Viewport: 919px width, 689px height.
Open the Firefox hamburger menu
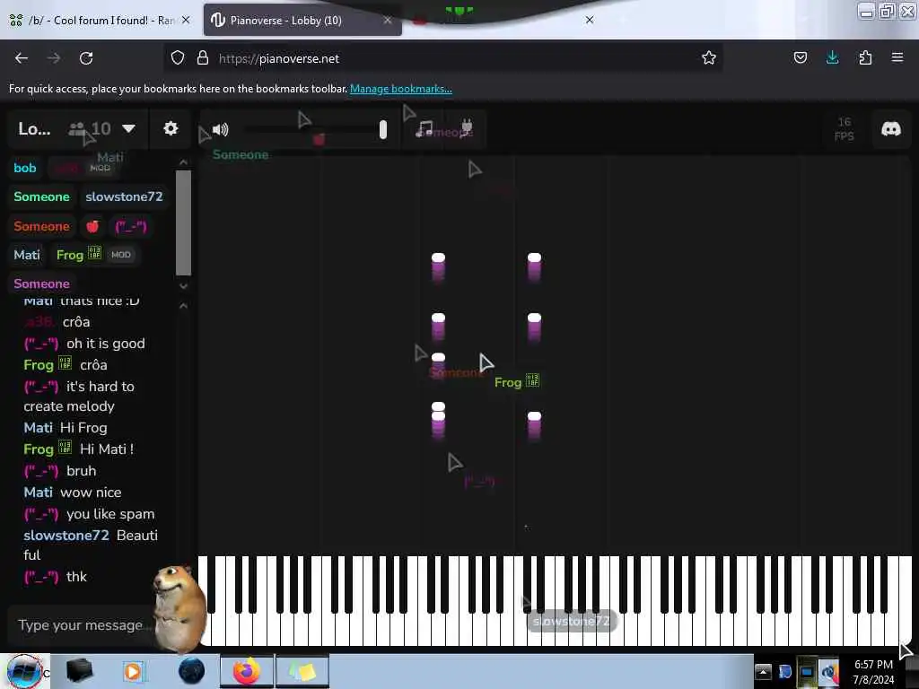[x=897, y=58]
